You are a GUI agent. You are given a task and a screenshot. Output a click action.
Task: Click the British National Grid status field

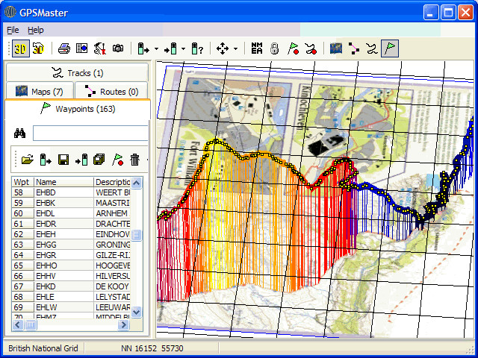tap(43, 348)
